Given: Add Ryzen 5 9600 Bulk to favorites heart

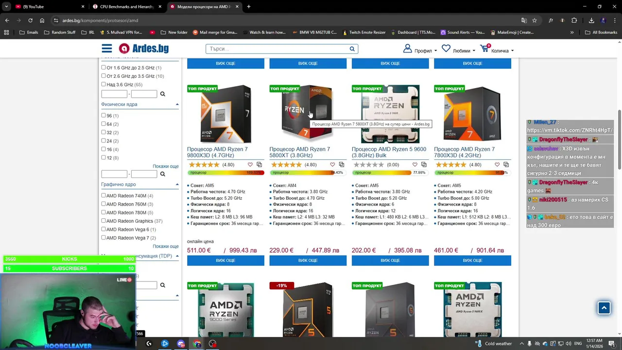Looking at the screenshot, I should tap(415, 165).
